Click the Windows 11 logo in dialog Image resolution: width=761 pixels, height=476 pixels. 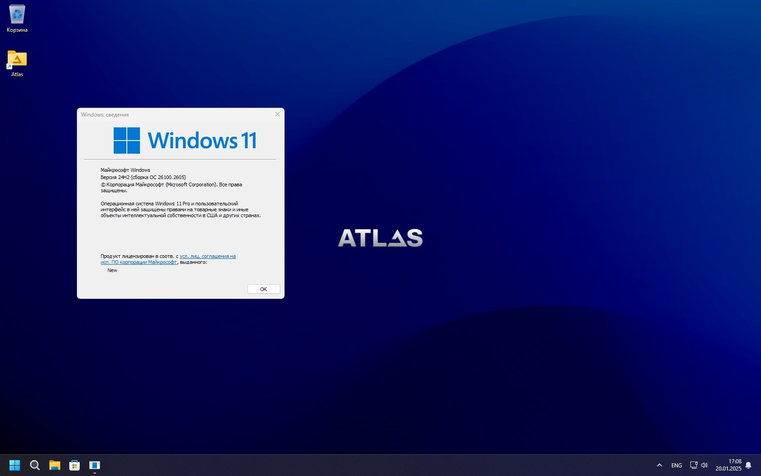185,141
